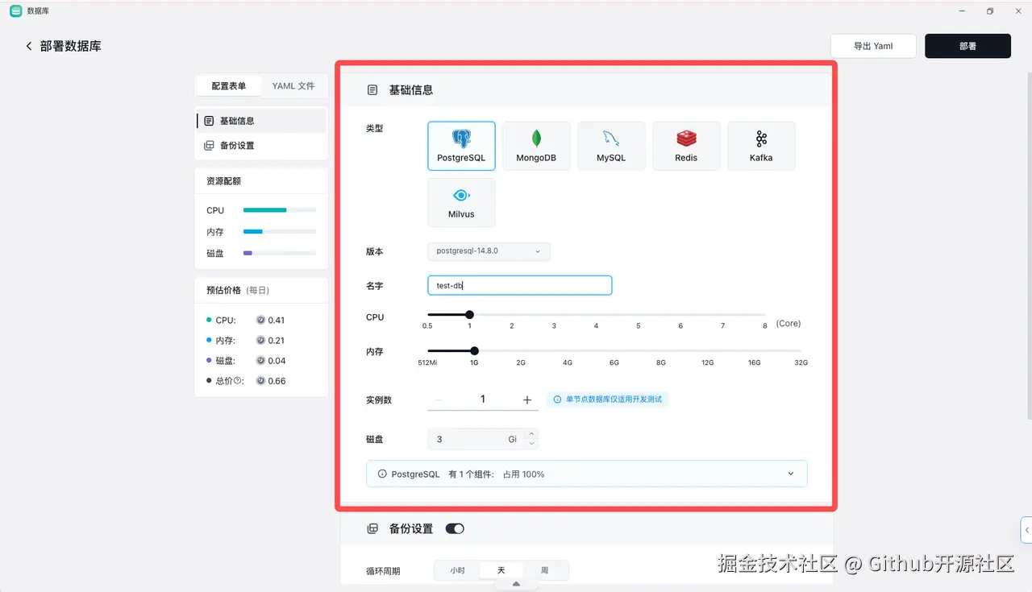The width and height of the screenshot is (1032, 592).
Task: Select the Kafka database type
Action: (761, 146)
